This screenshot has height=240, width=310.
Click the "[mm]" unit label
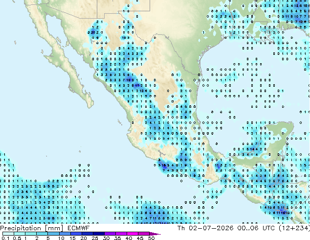pyautogui.click(x=54, y=228)
